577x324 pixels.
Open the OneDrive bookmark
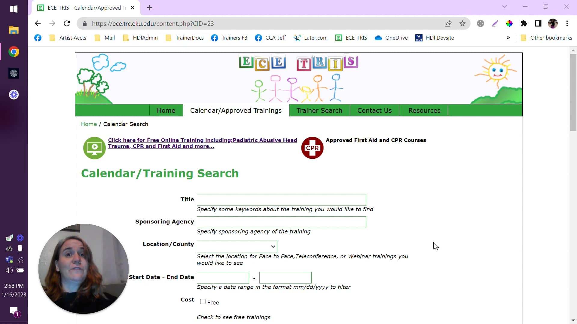point(391,38)
